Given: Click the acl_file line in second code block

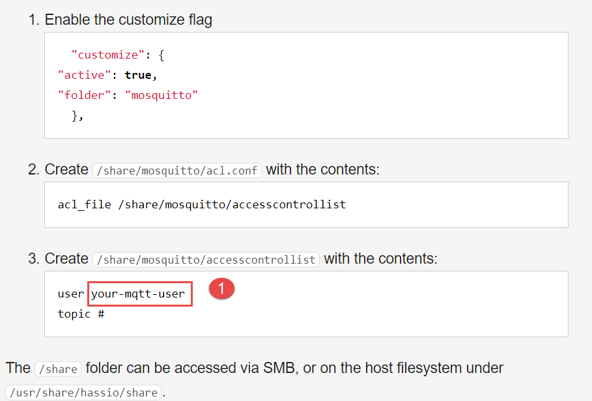Looking at the screenshot, I should pos(202,205).
